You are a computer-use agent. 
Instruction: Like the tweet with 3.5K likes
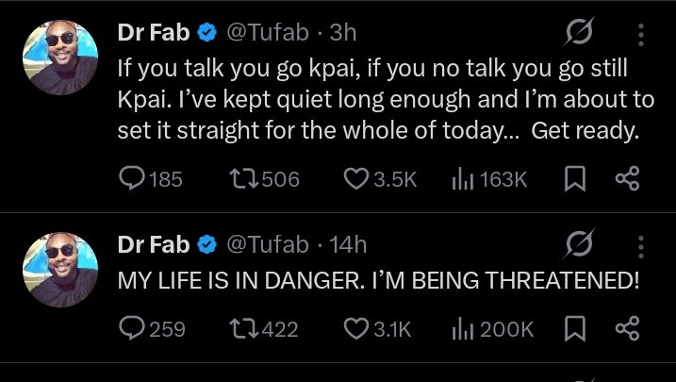pyautogui.click(x=355, y=178)
